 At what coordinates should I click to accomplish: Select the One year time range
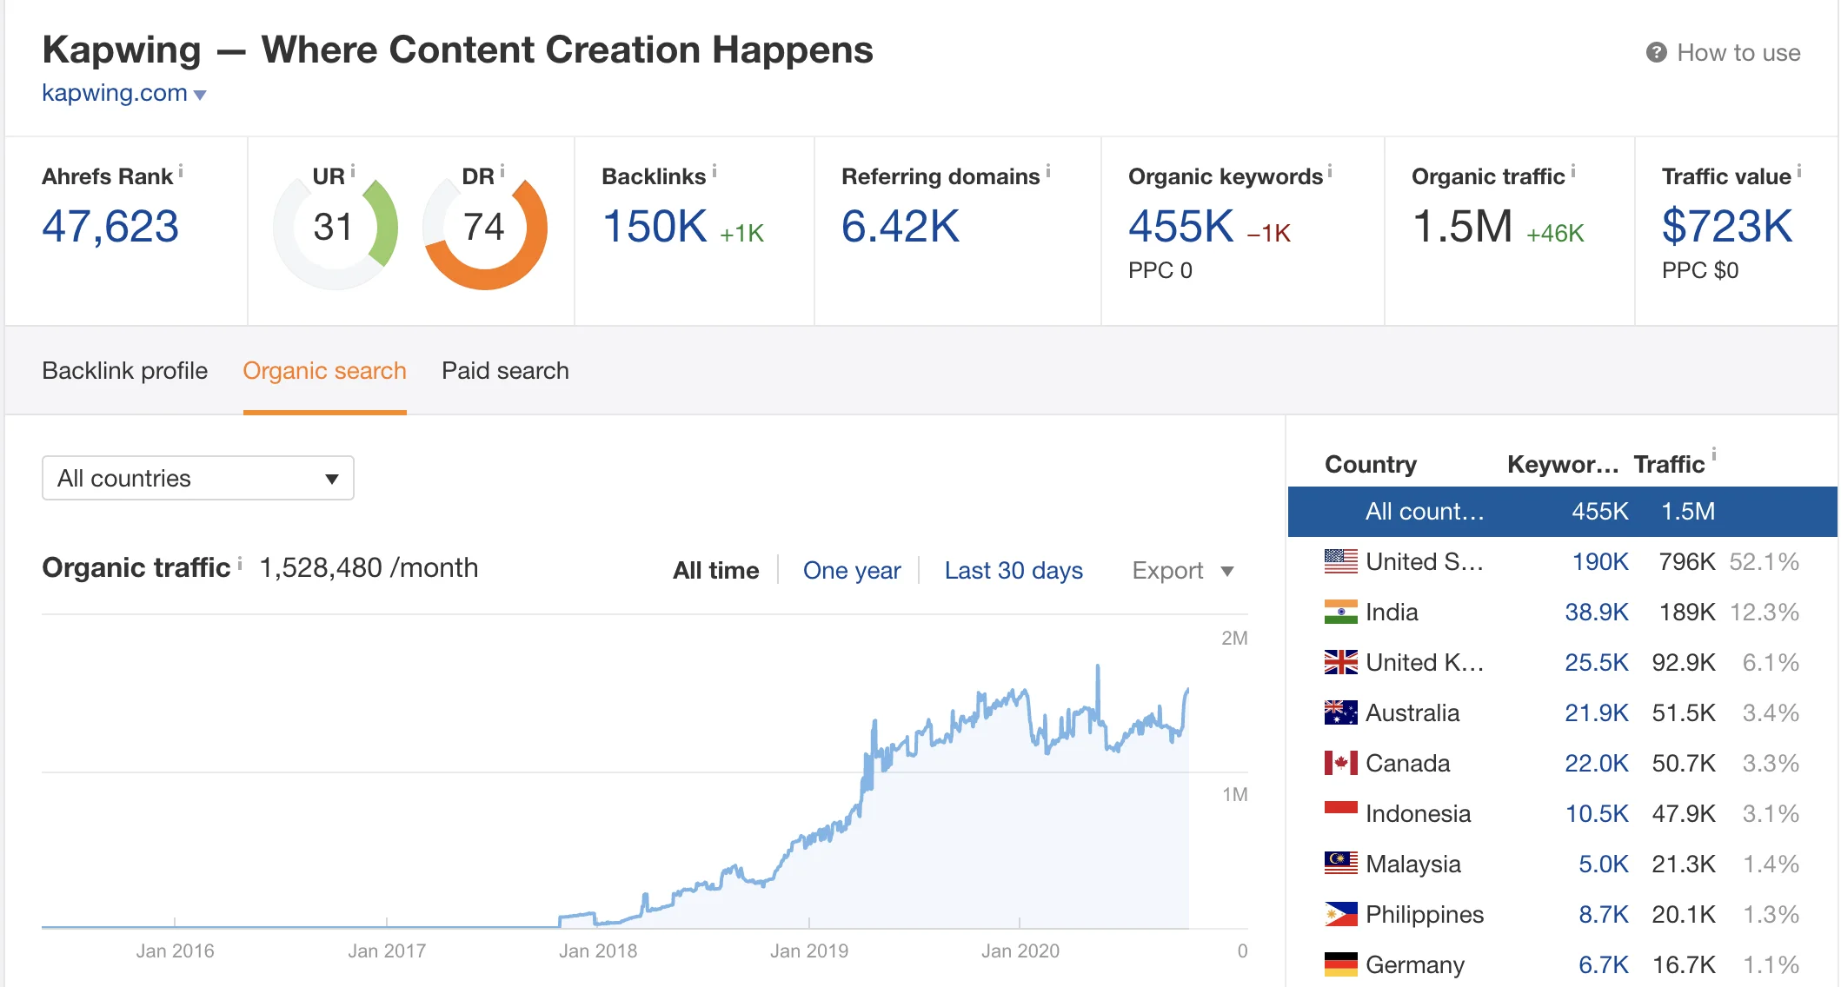852,571
